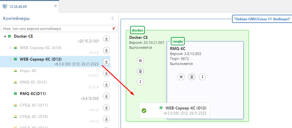Click the Контейнеры panel heading
The image size is (292, 128).
[16, 19]
